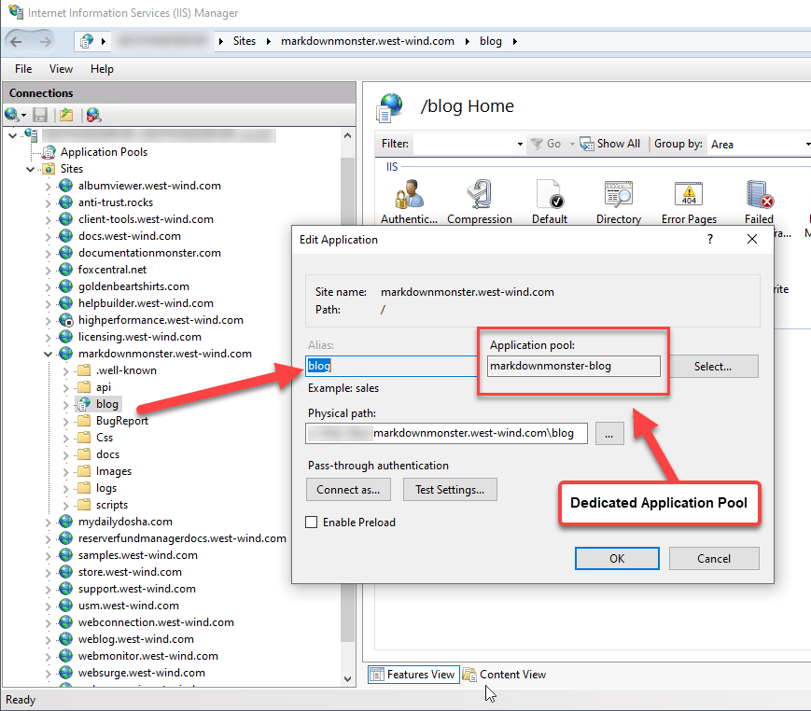The height and width of the screenshot is (711, 811).
Task: Click the Sites folder icon in tree
Action: tap(49, 169)
